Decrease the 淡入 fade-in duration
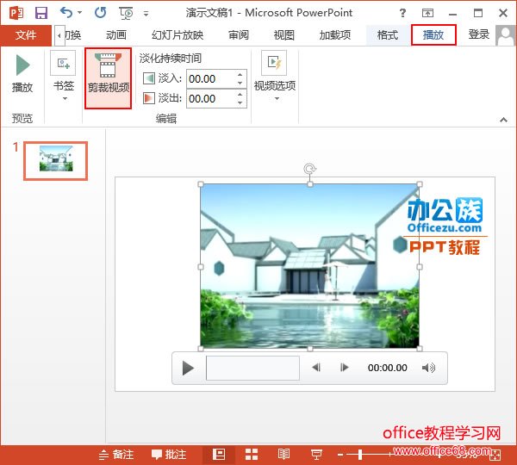This screenshot has height=465, width=517. (x=240, y=83)
